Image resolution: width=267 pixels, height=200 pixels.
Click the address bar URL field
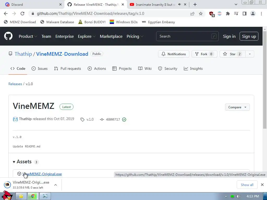click(109, 14)
